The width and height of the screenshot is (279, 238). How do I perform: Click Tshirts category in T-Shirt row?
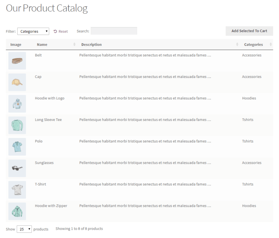(x=247, y=184)
